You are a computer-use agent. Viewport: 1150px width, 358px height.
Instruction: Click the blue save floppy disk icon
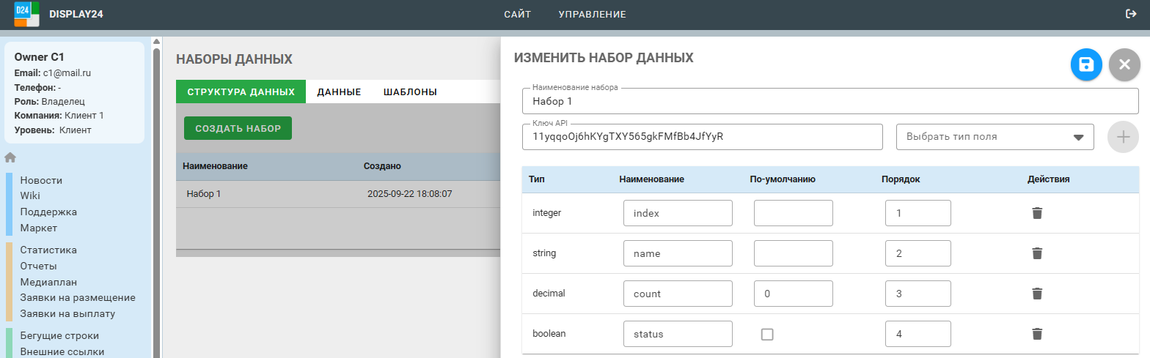coord(1086,64)
